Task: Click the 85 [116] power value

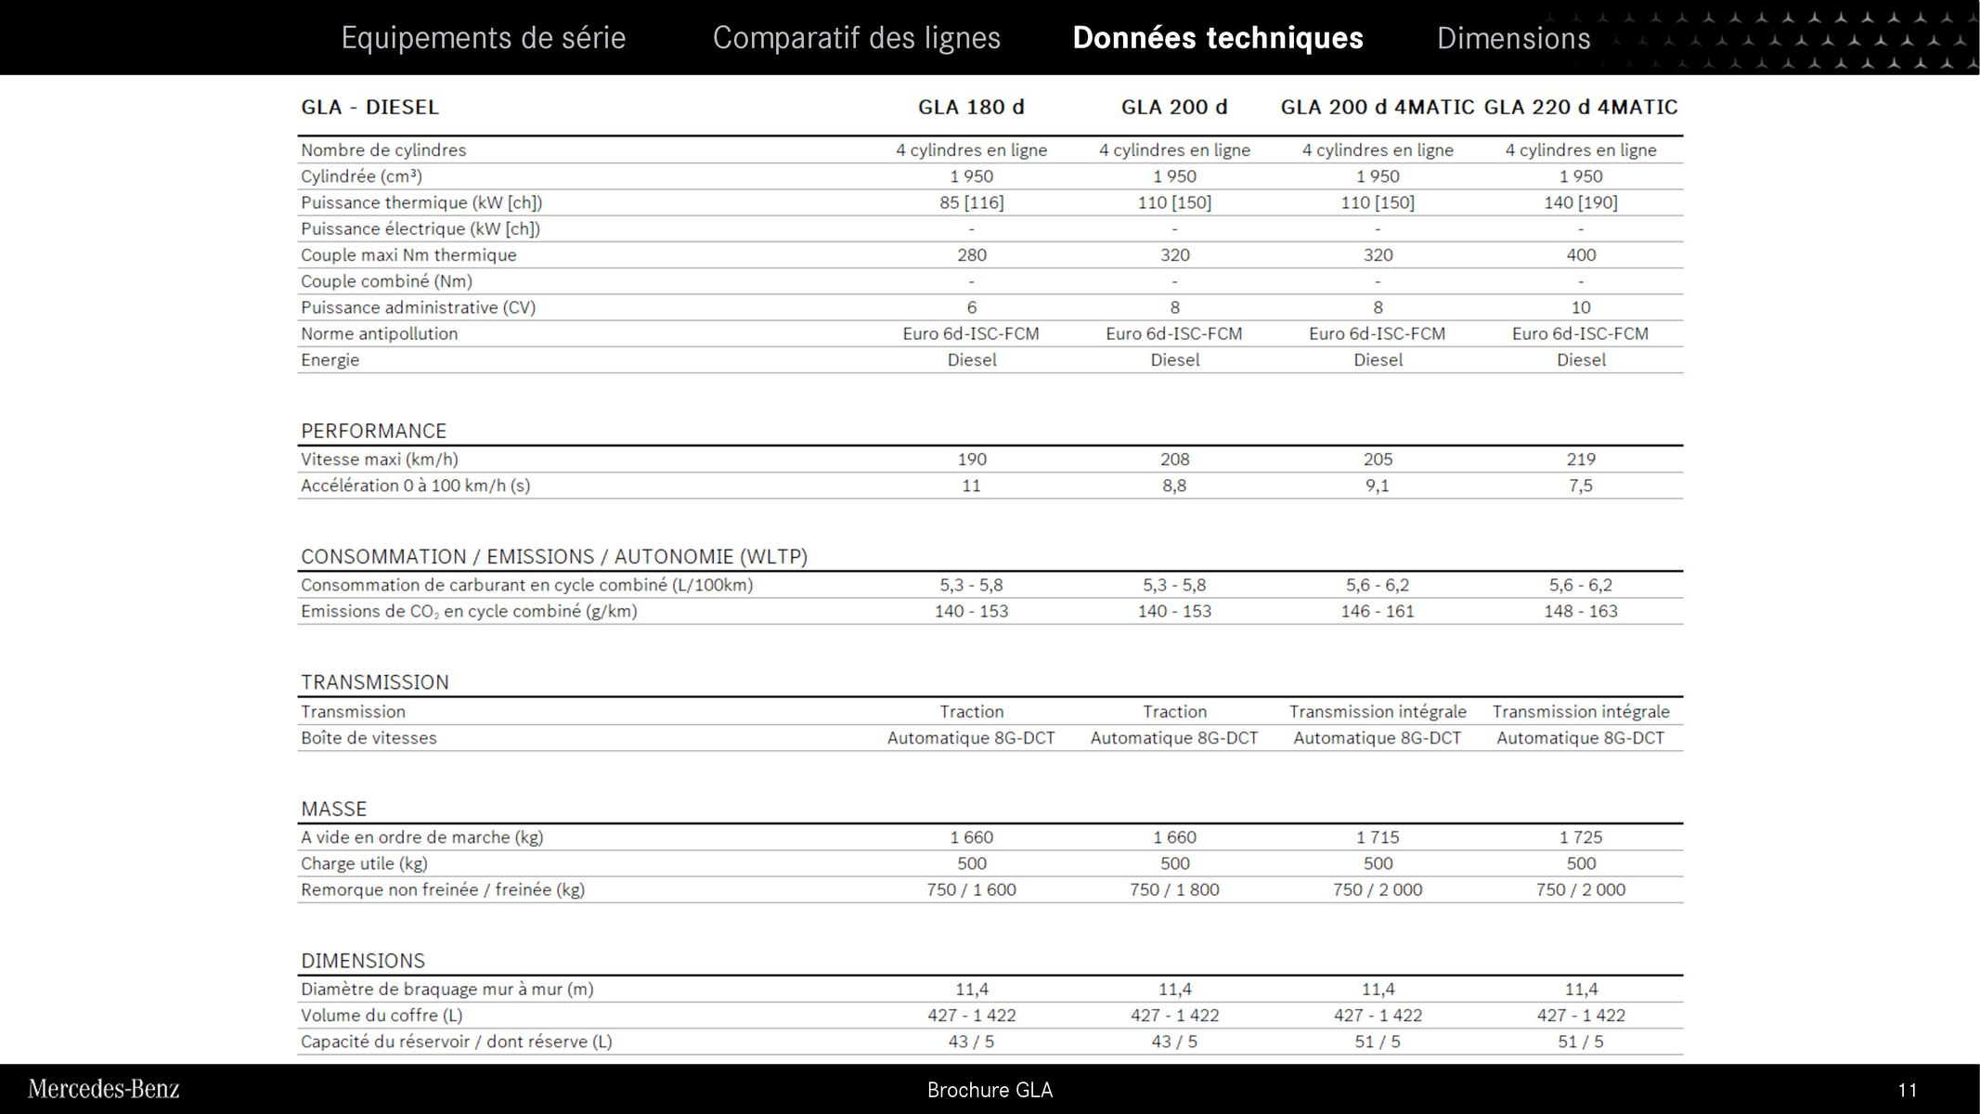Action: click(x=971, y=202)
